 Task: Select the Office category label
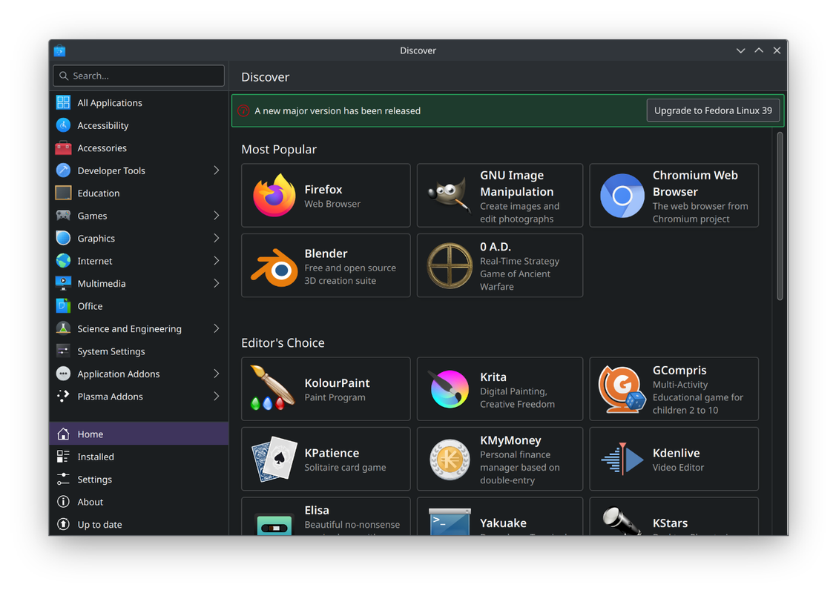point(90,306)
